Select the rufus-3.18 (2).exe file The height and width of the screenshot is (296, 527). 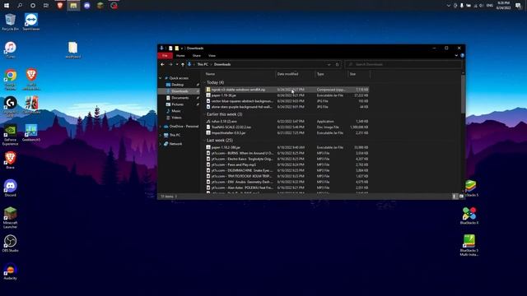pyautogui.click(x=287, y=122)
